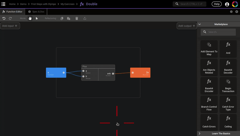Collapse the Marketplace panel
The image size is (240, 136).
click(199, 24)
